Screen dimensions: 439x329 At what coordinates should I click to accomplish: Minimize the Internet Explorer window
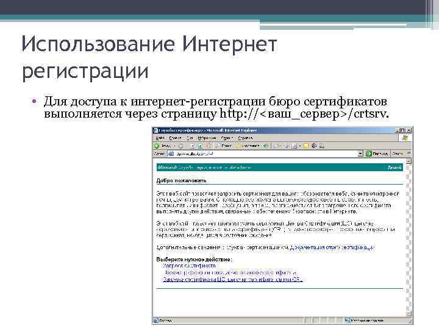[x=398, y=130]
